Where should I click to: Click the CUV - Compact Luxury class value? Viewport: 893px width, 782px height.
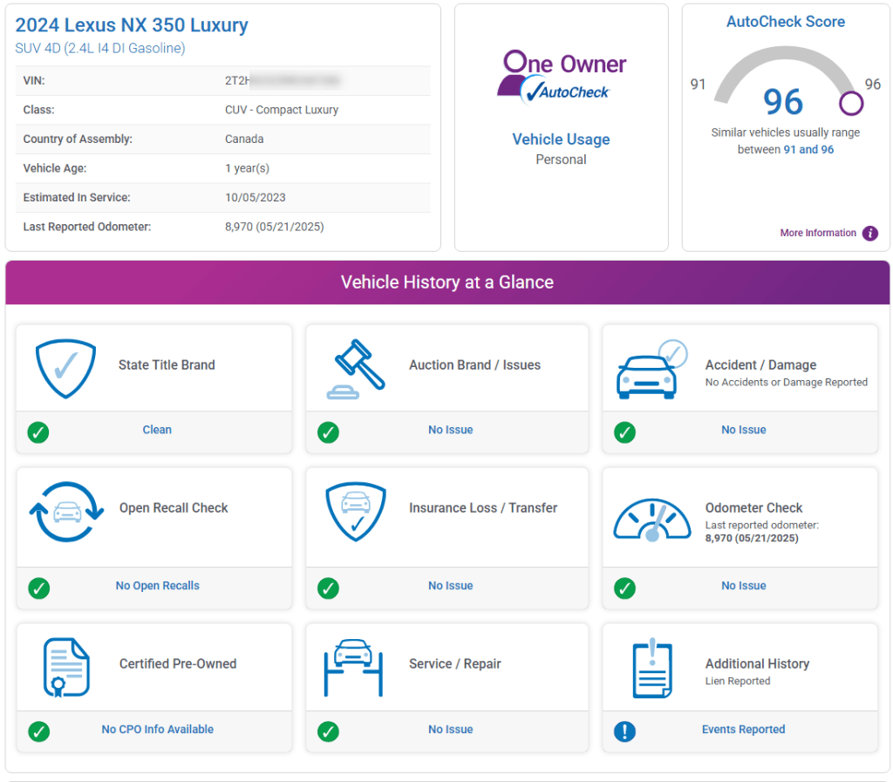pyautogui.click(x=282, y=110)
